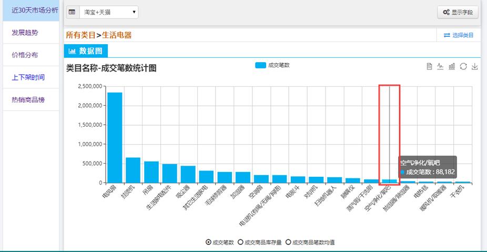
Task: Click the platform icon beside 淘宝+天猫
Action: 72,12
